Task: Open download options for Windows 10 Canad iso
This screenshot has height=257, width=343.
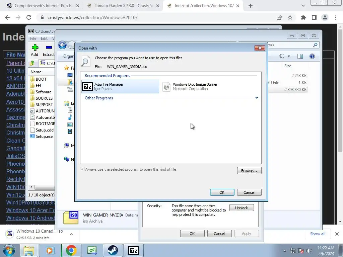Action: [x=71, y=234]
